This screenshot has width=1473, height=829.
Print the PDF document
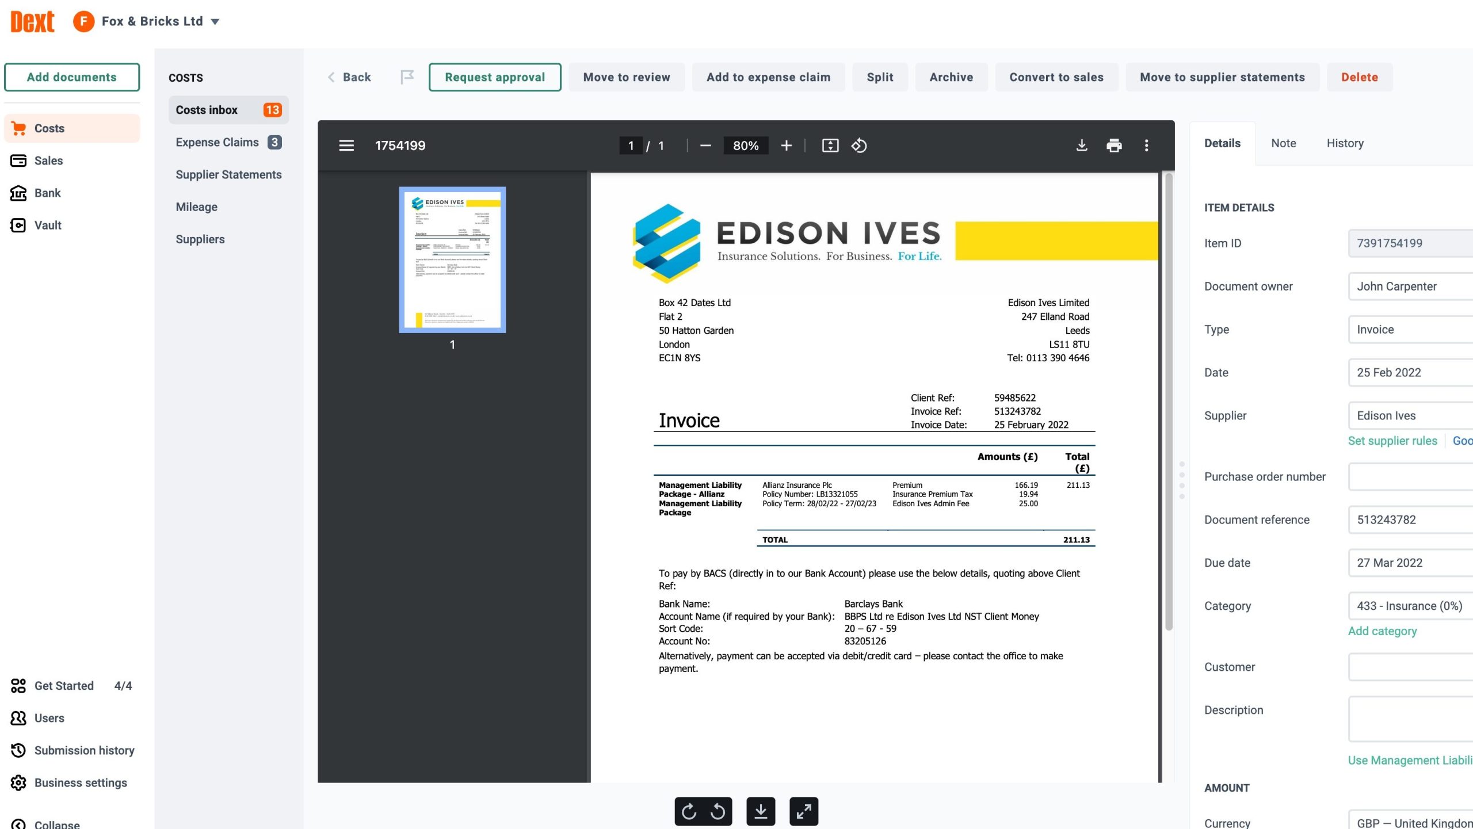1114,146
